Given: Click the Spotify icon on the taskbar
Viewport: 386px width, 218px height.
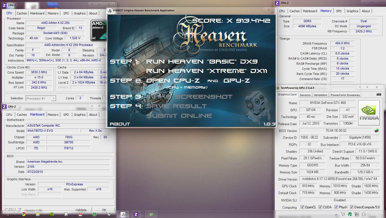Looking at the screenshot, I should click(x=52, y=214).
